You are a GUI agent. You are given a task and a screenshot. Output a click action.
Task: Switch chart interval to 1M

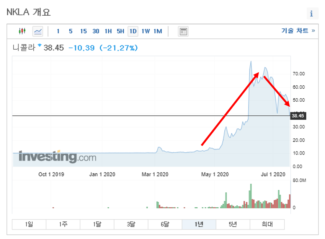[x=158, y=31]
